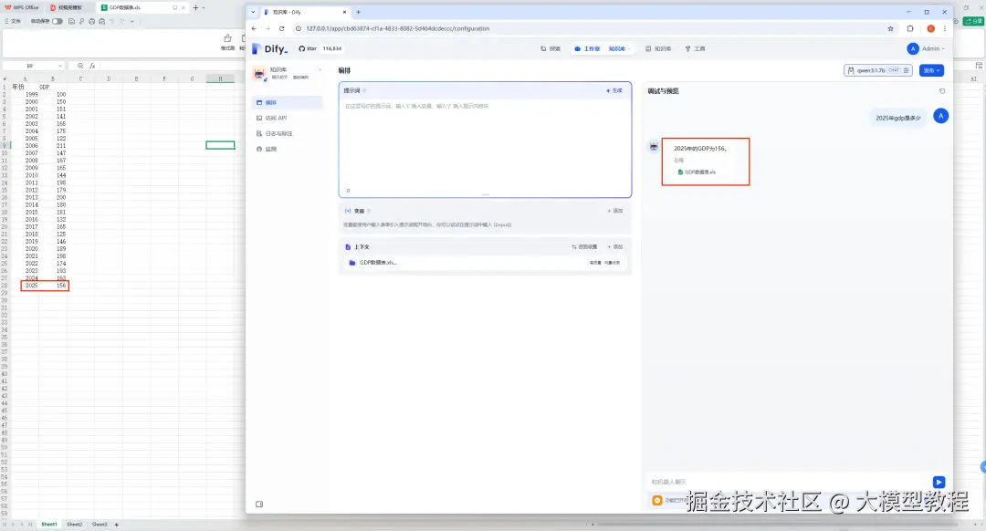The width and height of the screenshot is (986, 531).
Task: Click the GDP数据表 knowledge item in 上下文
Action: (x=484, y=263)
